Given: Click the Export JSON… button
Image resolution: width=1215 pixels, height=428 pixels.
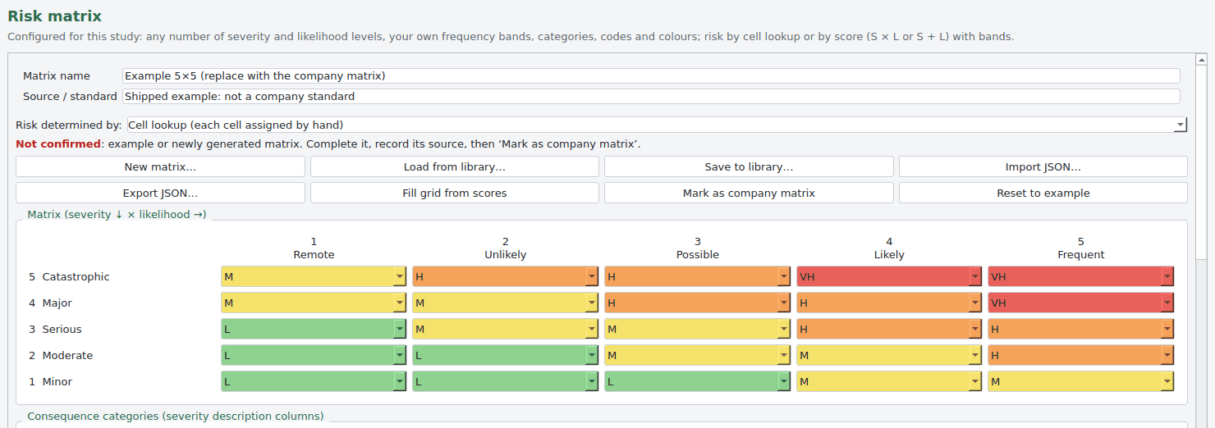Looking at the screenshot, I should [160, 193].
